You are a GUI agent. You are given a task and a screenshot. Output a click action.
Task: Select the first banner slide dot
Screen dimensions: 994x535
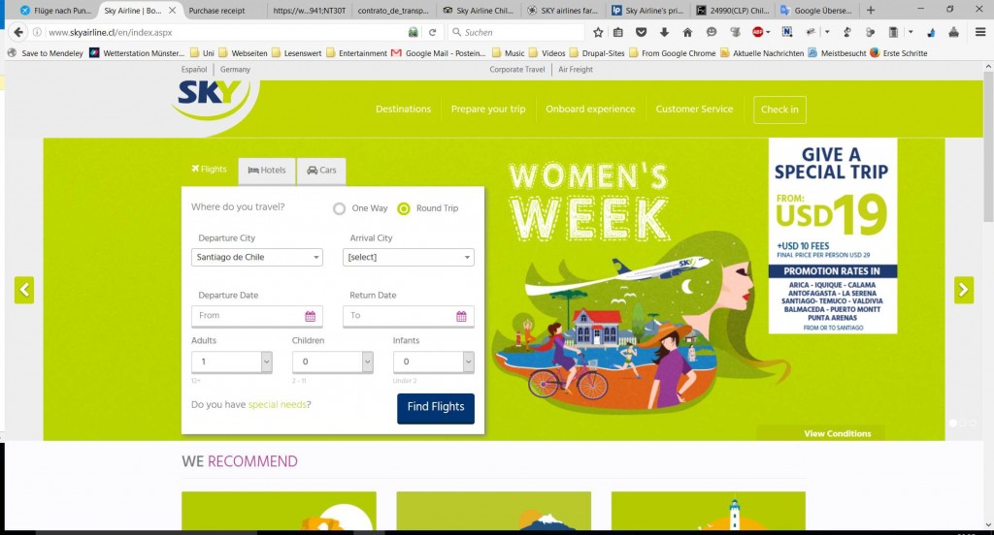[x=952, y=423]
